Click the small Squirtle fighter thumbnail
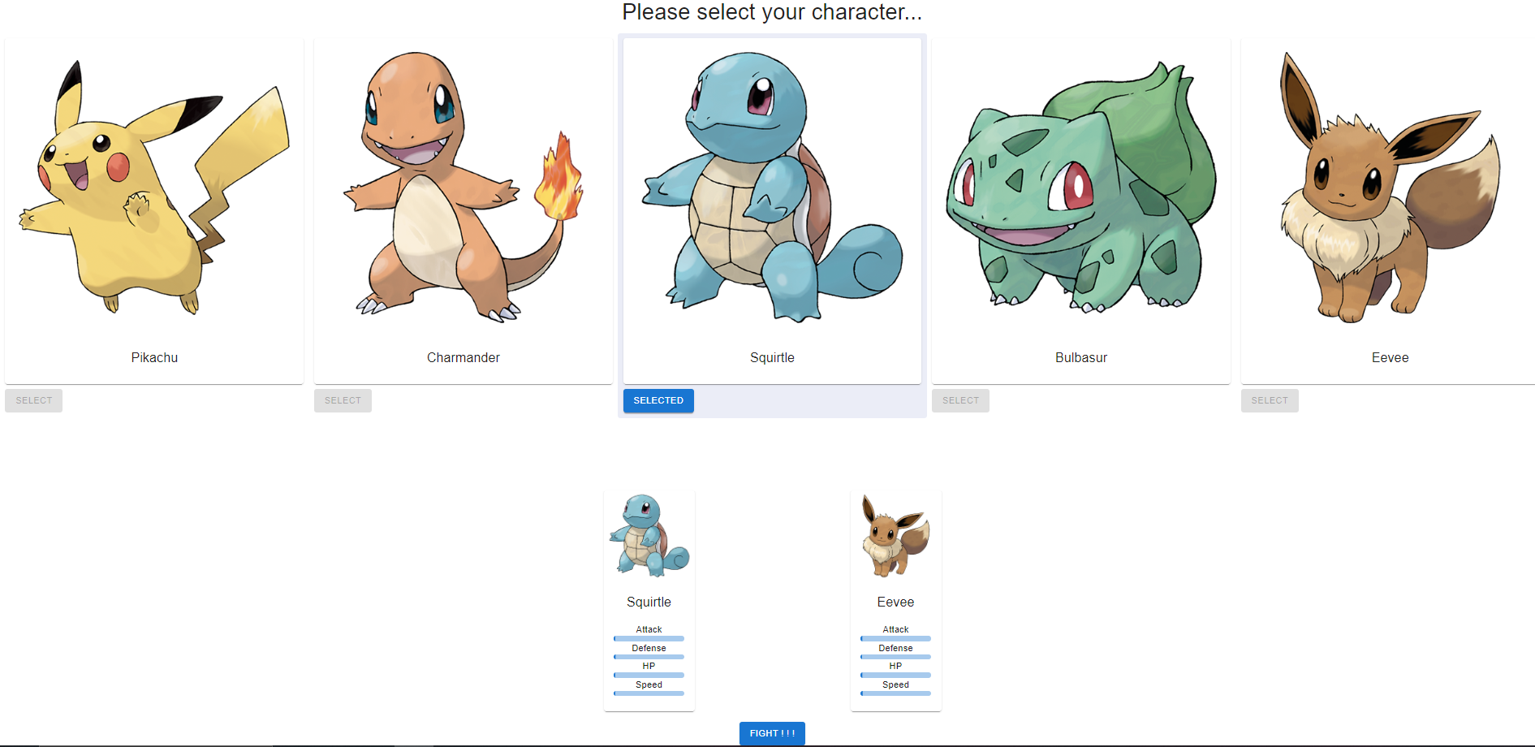 pos(649,536)
